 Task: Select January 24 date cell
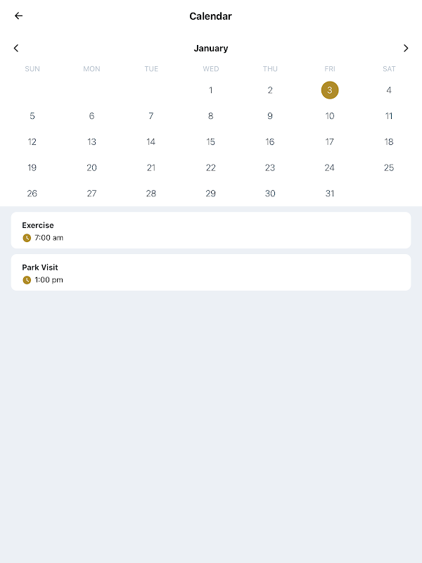point(330,167)
